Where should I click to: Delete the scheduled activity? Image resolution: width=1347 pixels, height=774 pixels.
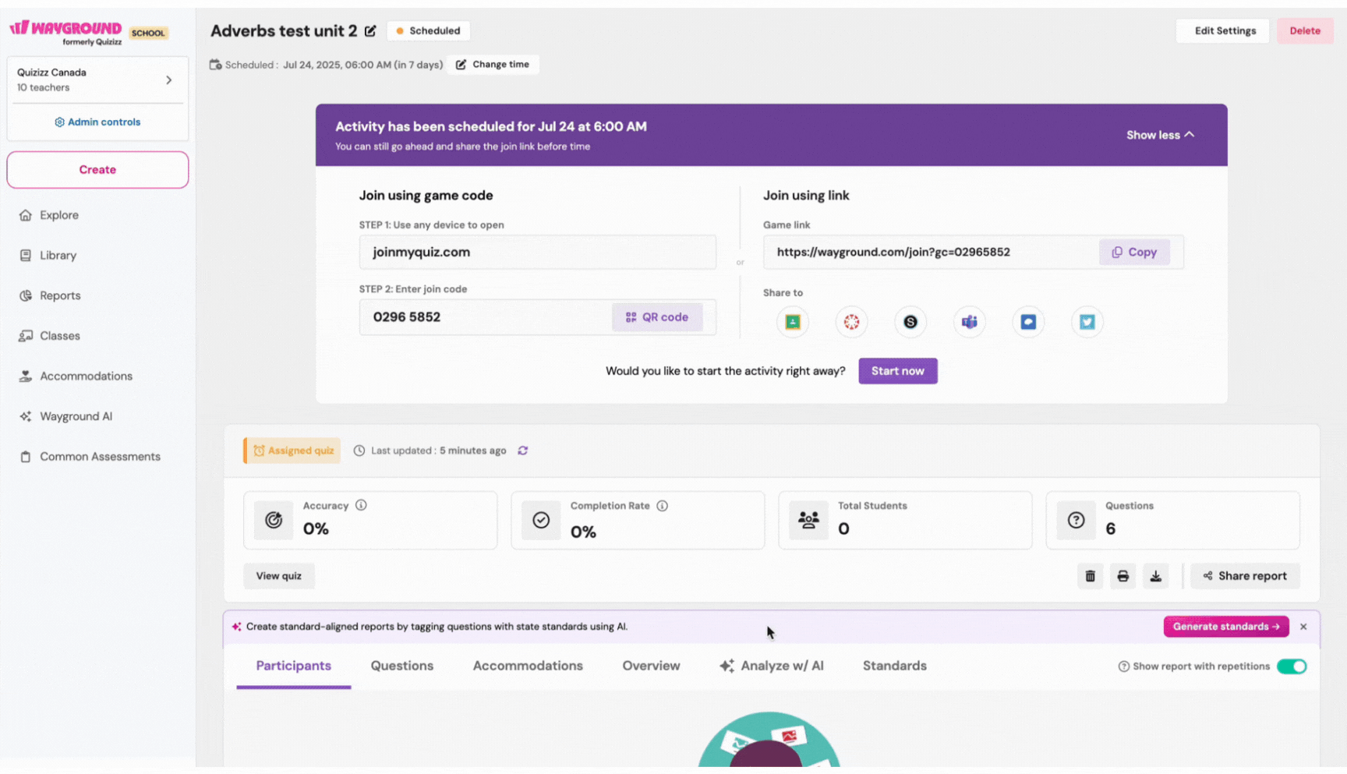click(x=1305, y=31)
